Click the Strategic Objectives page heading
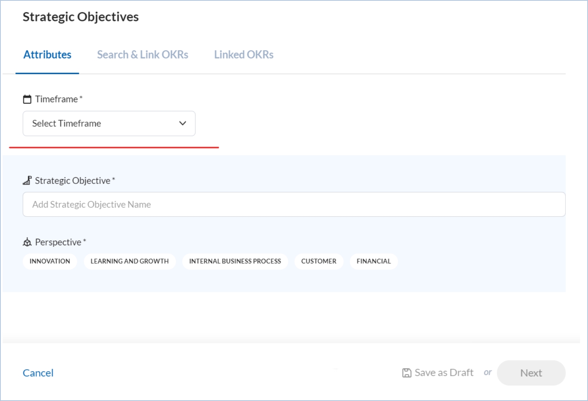 (80, 17)
